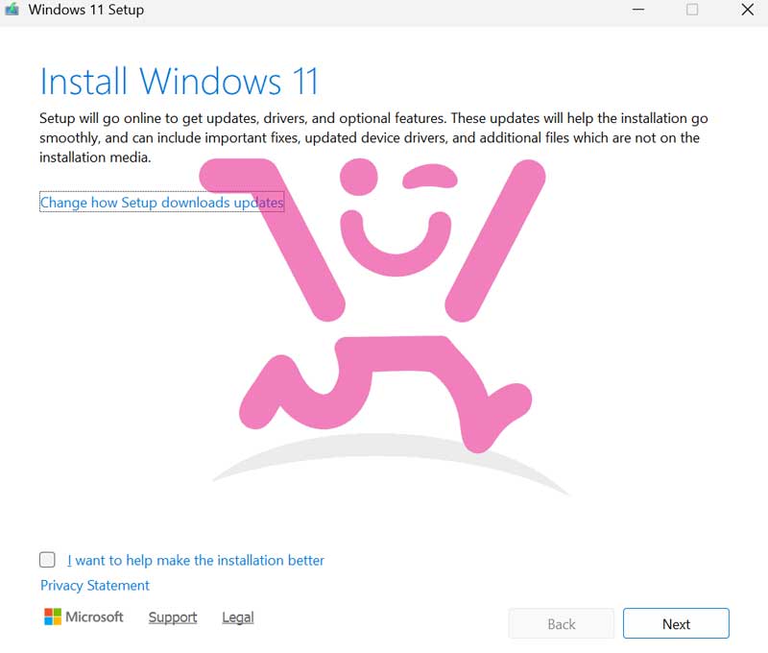
Task: Click the green square of the Microsoft logo
Action: pos(59,611)
